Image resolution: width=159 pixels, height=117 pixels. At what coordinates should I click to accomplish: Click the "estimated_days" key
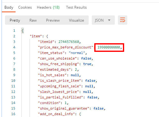click(x=54, y=69)
